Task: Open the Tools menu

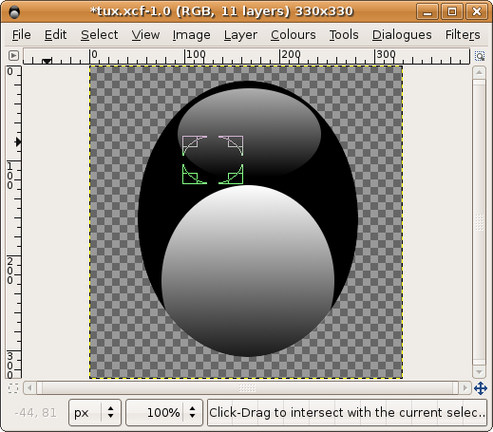Action: (344, 35)
